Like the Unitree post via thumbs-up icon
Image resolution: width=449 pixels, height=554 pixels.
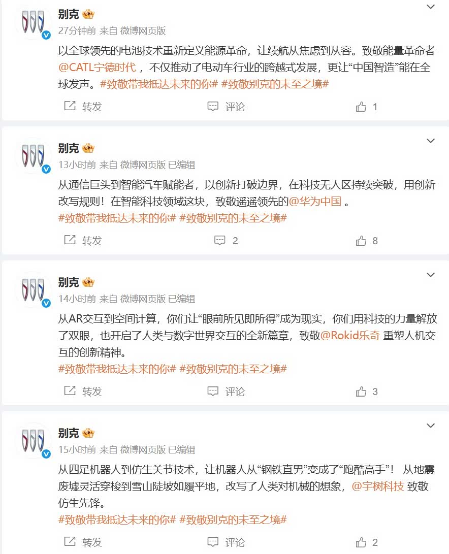tap(361, 542)
